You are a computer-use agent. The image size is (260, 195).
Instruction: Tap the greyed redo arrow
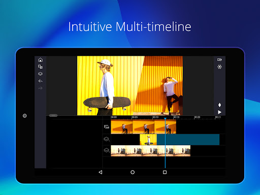point(40,88)
